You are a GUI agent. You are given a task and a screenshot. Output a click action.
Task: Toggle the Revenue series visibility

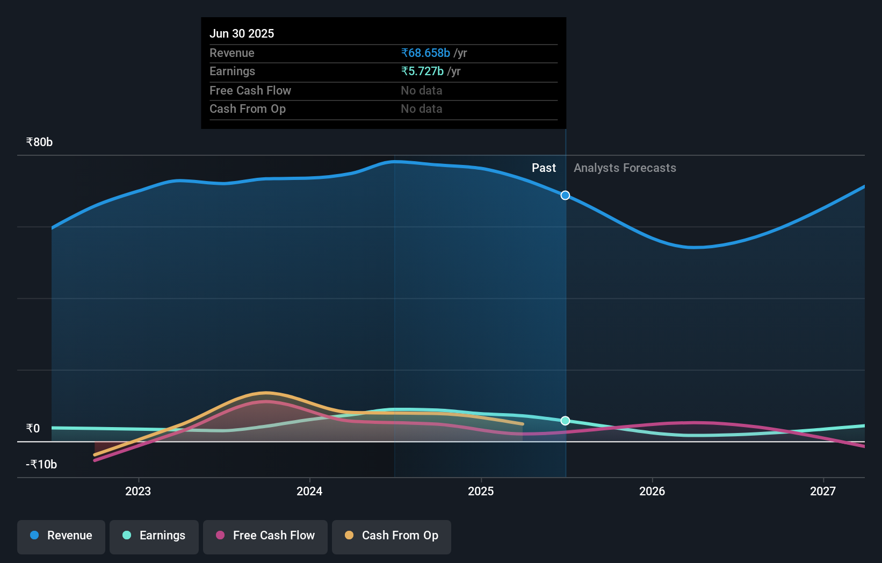pos(61,536)
